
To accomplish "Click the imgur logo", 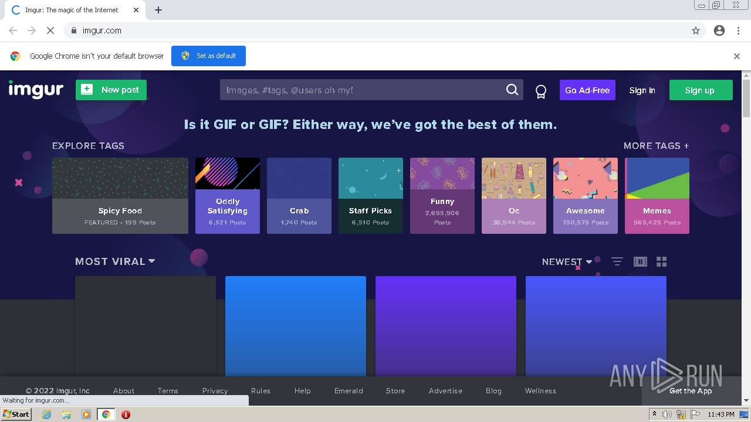I will (x=36, y=90).
